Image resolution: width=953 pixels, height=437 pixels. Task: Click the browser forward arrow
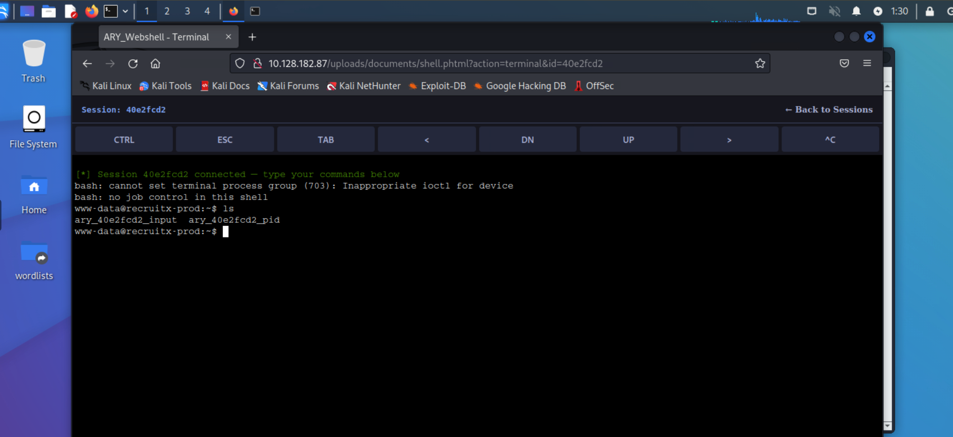click(110, 64)
